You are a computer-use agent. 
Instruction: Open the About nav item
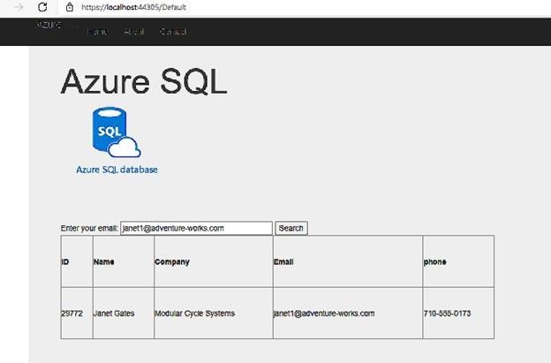(134, 32)
